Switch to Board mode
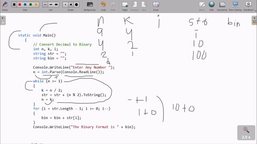Image resolution: width=257 pixels, height=144 pixels. 202,6
